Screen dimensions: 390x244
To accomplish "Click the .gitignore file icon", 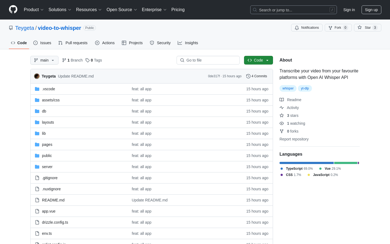I will click(37, 178).
